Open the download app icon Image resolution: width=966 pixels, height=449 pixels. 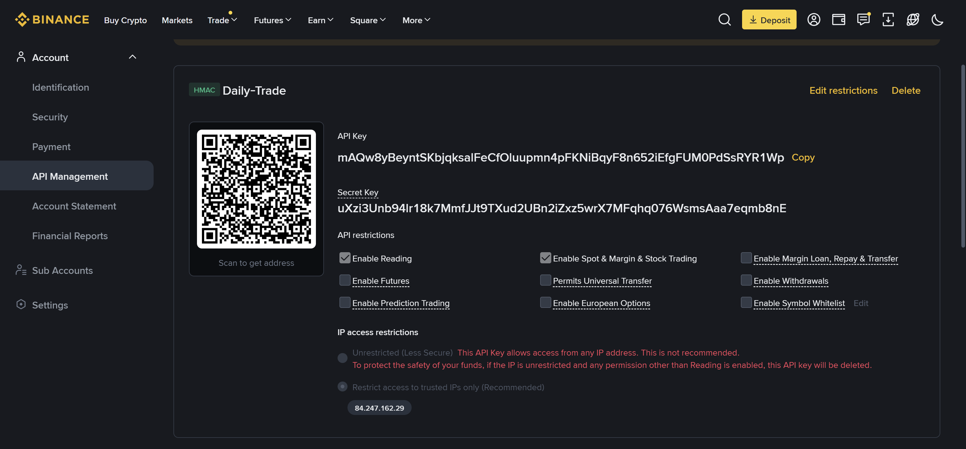point(888,19)
